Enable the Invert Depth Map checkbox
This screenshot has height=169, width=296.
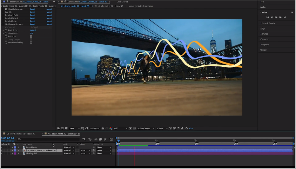[31, 43]
